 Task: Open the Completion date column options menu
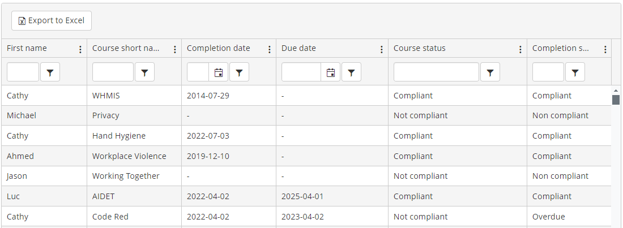coord(270,49)
